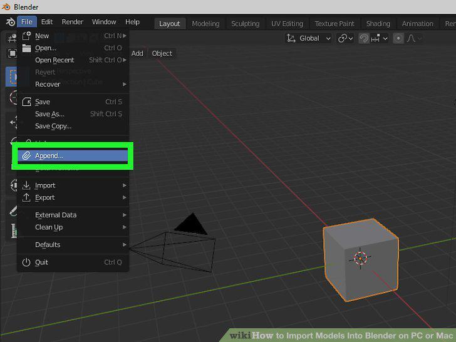
Task: Open the Add menu in viewport header
Action: (137, 53)
